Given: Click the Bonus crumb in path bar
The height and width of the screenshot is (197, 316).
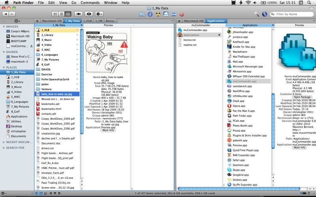Looking at the screenshot, I should coord(110,21).
